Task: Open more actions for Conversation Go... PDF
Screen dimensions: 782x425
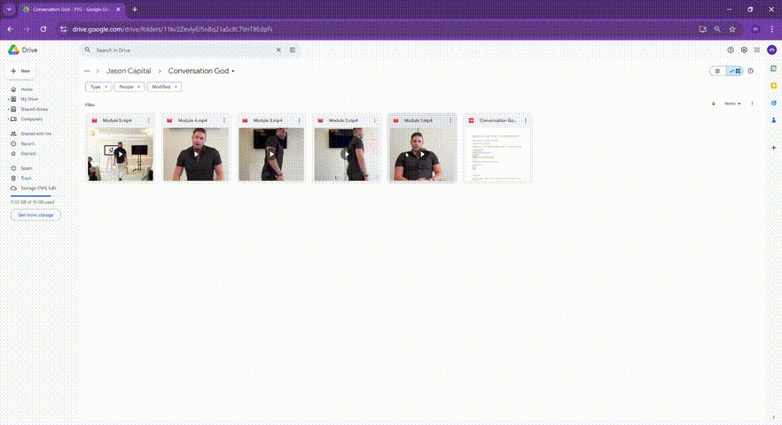Action: tap(526, 120)
